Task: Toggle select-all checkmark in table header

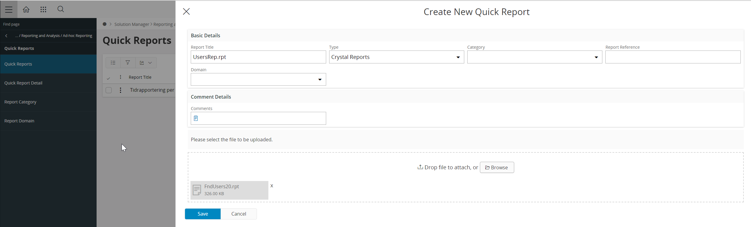Action: (x=108, y=78)
